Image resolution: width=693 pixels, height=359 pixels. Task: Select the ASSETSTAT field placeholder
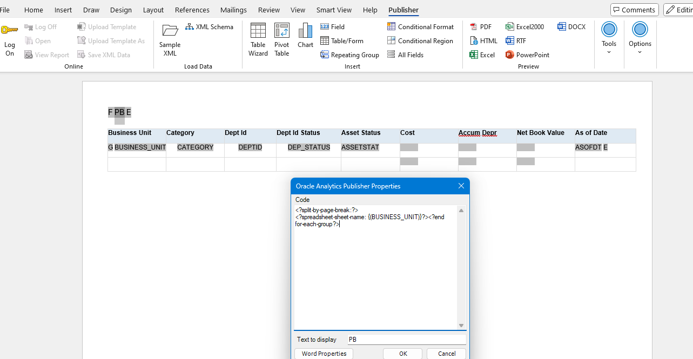[x=360, y=147]
